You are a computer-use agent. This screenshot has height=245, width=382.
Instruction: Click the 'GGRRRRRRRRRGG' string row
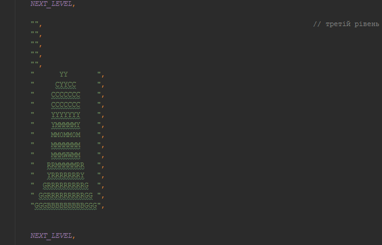coord(66,195)
